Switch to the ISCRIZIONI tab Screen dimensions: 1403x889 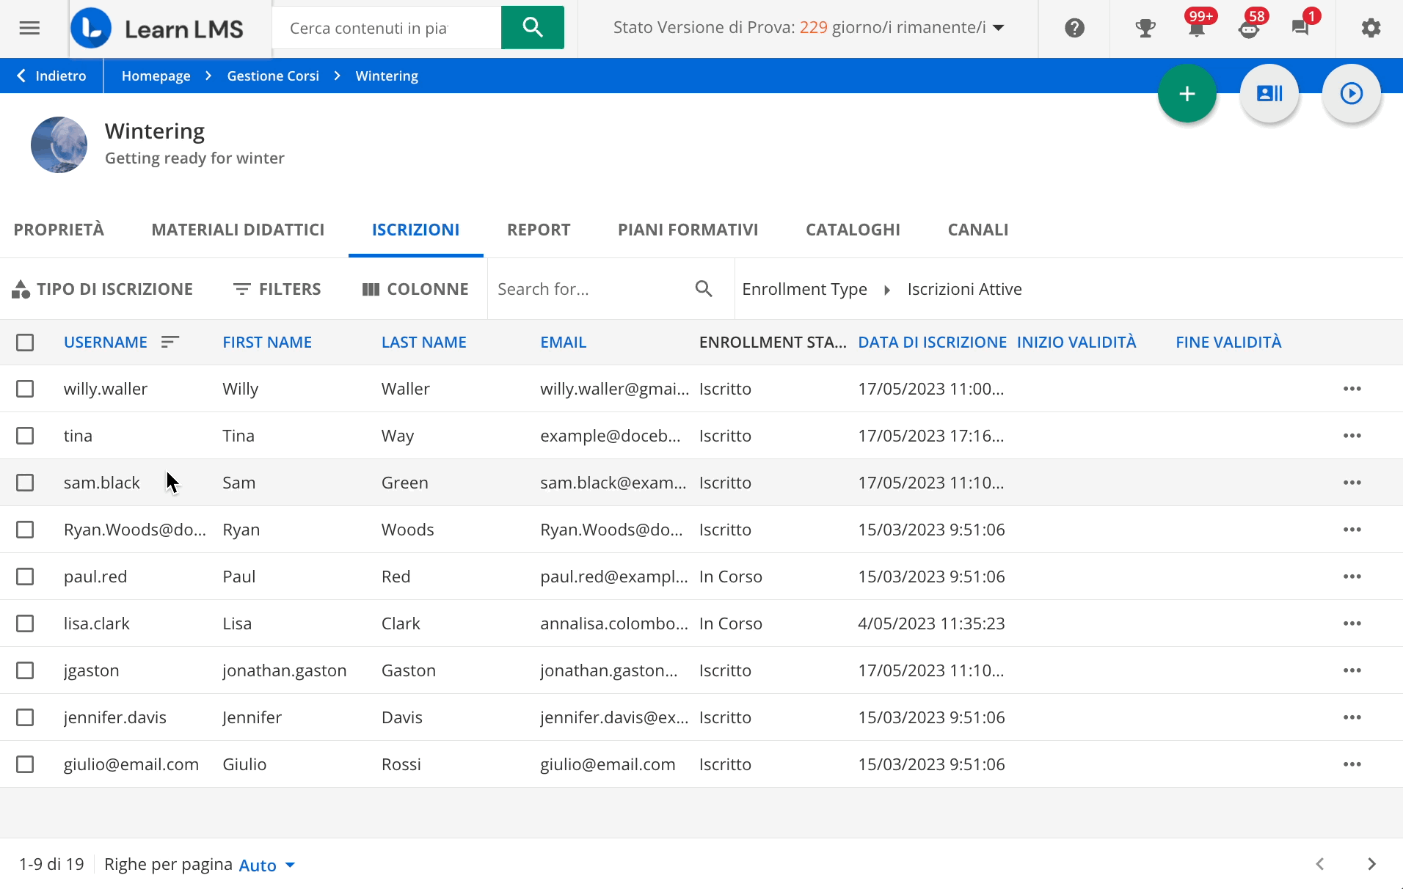(x=415, y=230)
